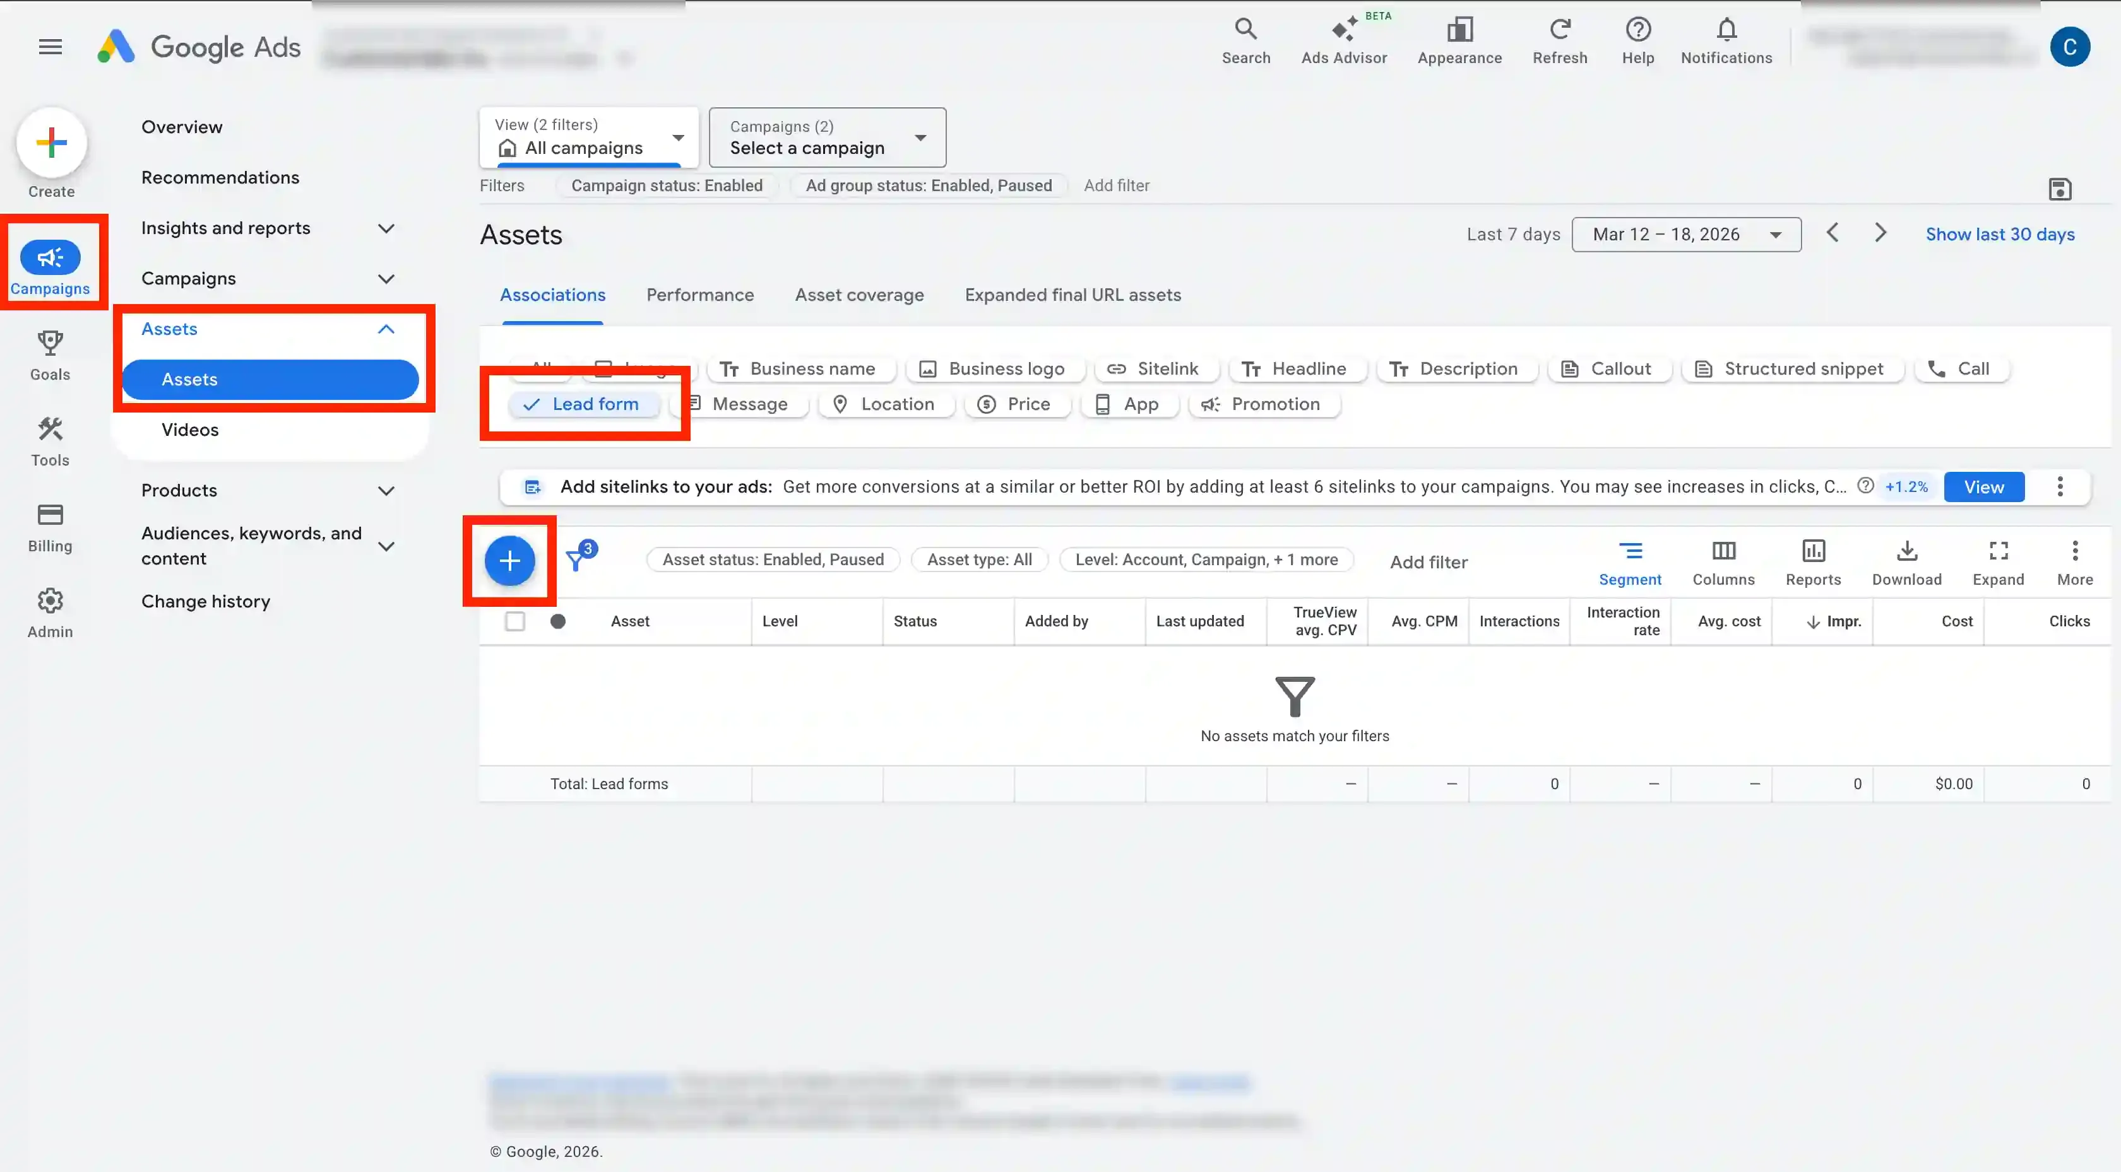Refresh the page data
Image resolution: width=2121 pixels, height=1172 pixels.
[1559, 41]
